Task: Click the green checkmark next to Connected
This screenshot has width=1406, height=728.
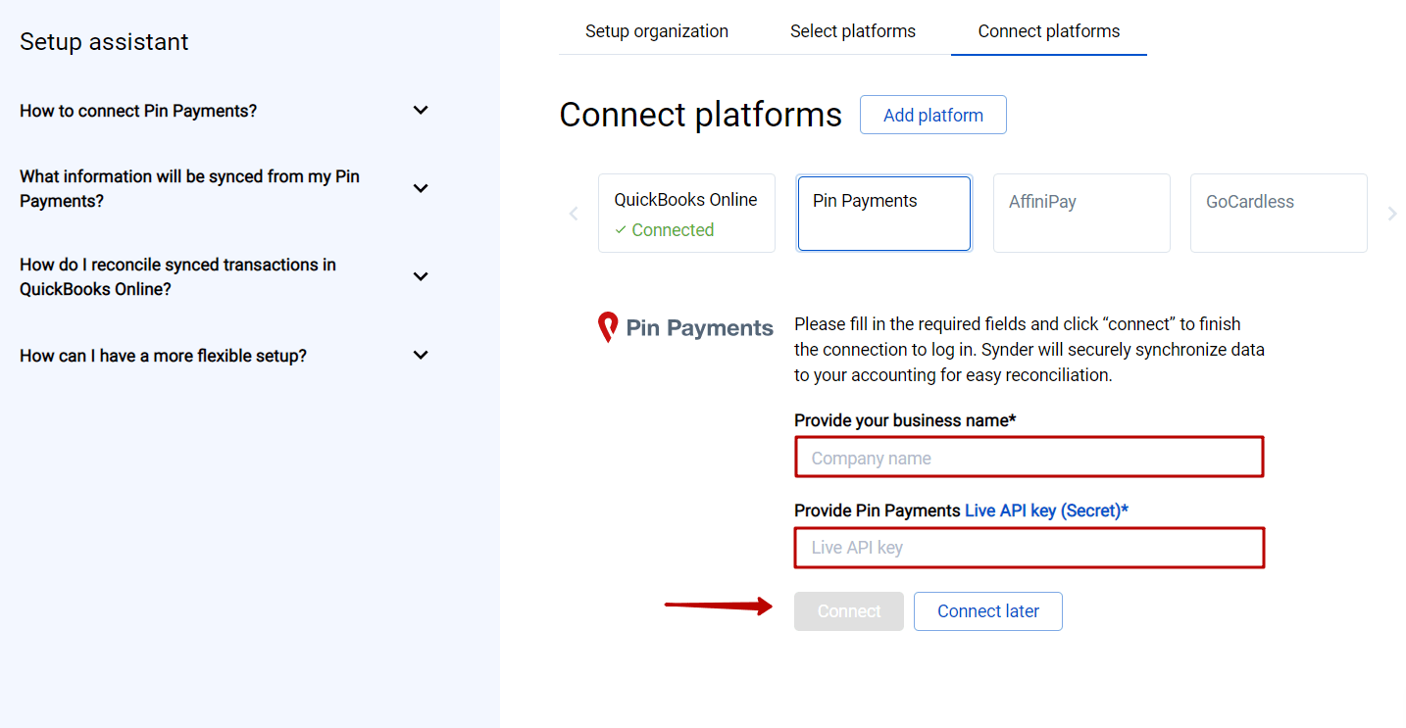Action: 621,229
